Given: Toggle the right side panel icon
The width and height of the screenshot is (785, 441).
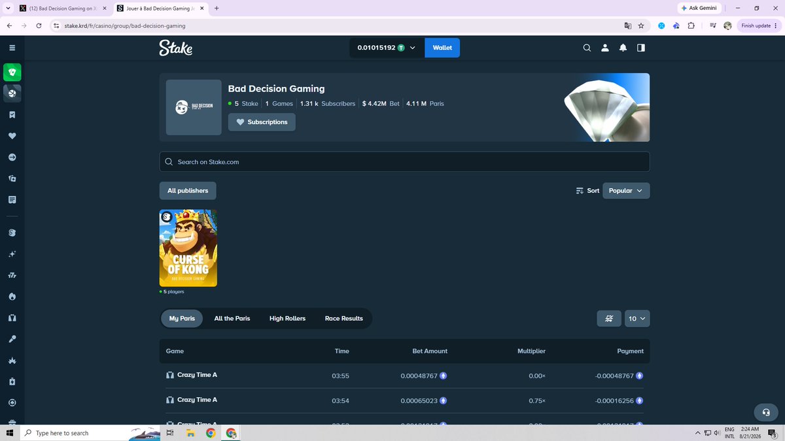Looking at the screenshot, I should coord(641,48).
